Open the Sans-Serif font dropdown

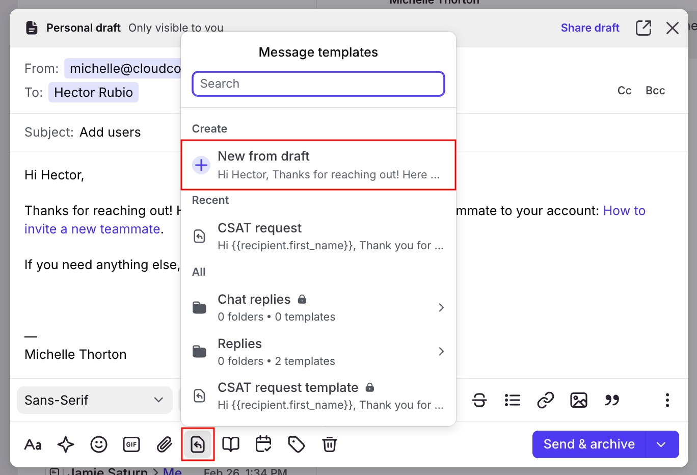(94, 400)
